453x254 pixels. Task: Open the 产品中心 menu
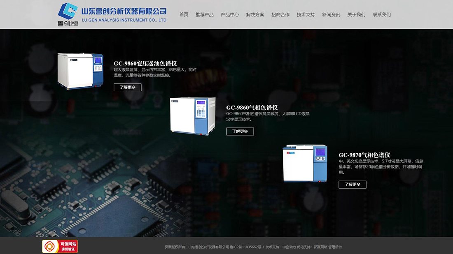tap(230, 14)
